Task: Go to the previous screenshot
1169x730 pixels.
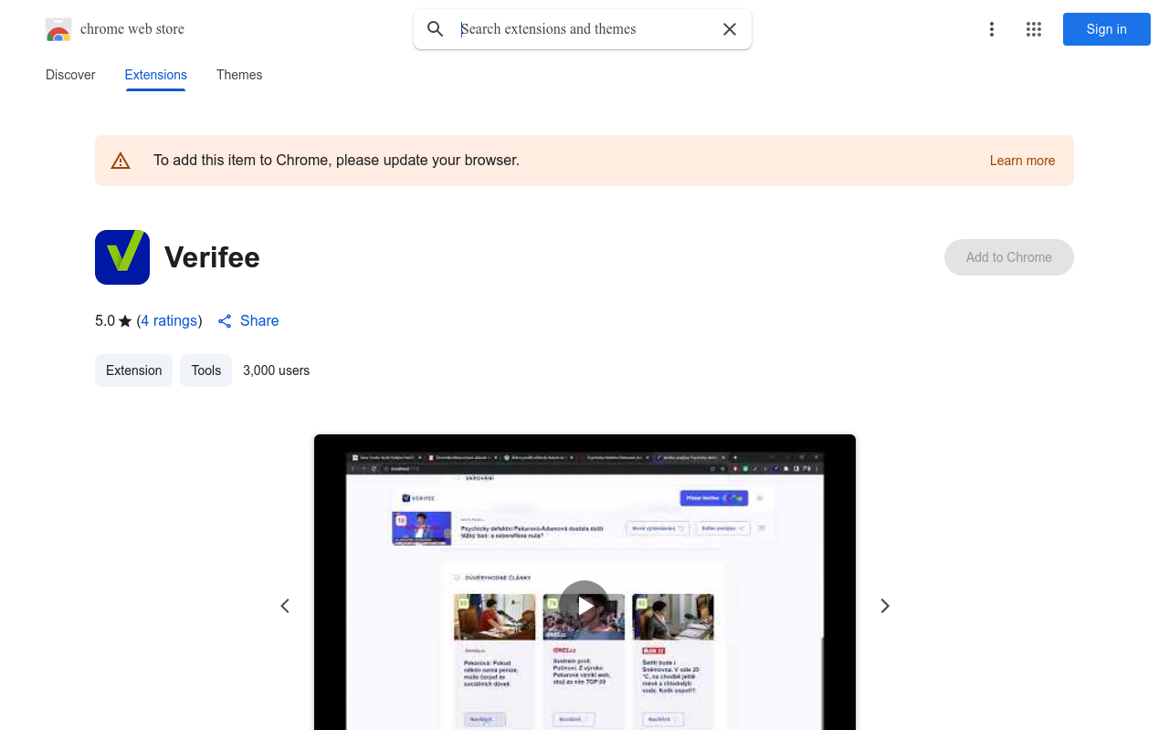Action: click(x=285, y=606)
